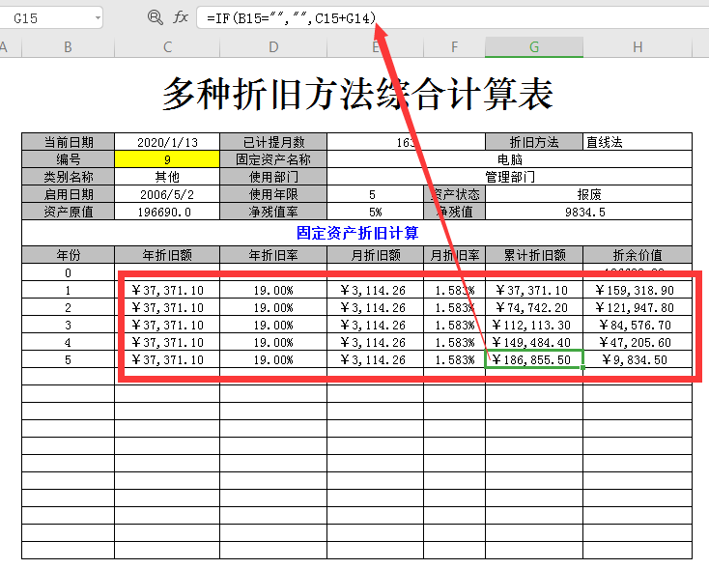This screenshot has width=709, height=569.
Task: Click the 年份 column header cell
Action: [x=68, y=255]
